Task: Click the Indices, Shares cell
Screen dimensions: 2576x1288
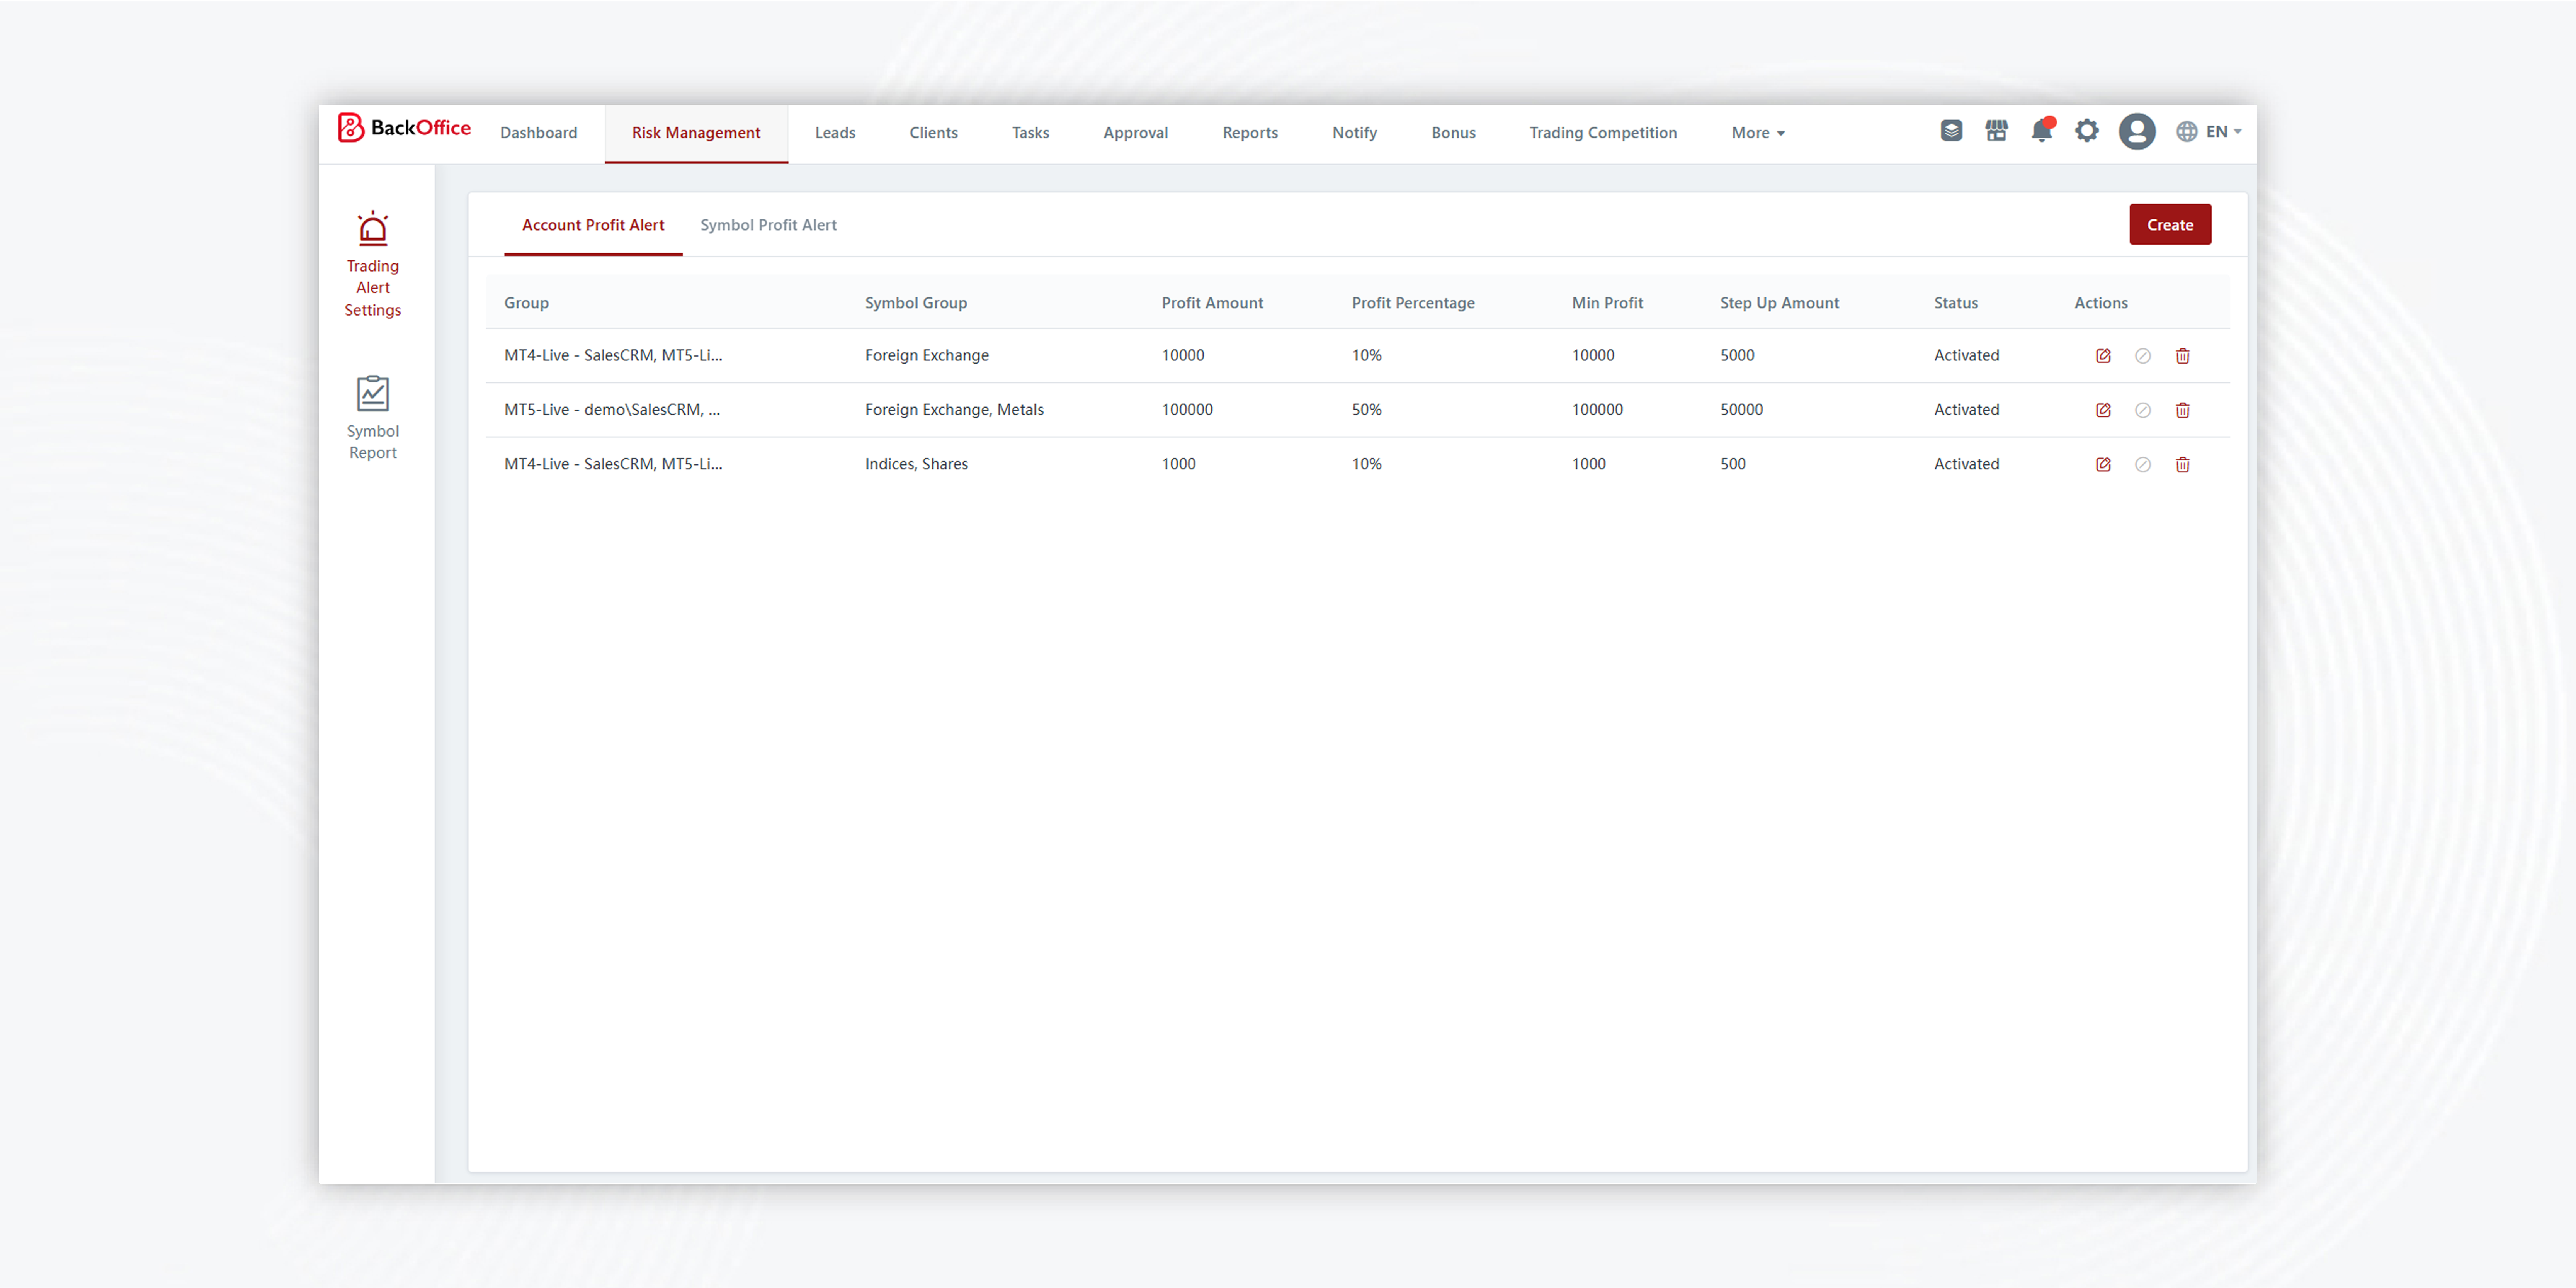Action: click(x=916, y=464)
